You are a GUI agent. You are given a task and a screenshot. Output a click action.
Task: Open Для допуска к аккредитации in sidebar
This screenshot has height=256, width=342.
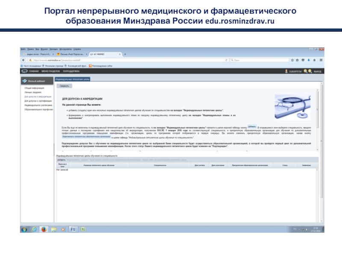pos(38,97)
